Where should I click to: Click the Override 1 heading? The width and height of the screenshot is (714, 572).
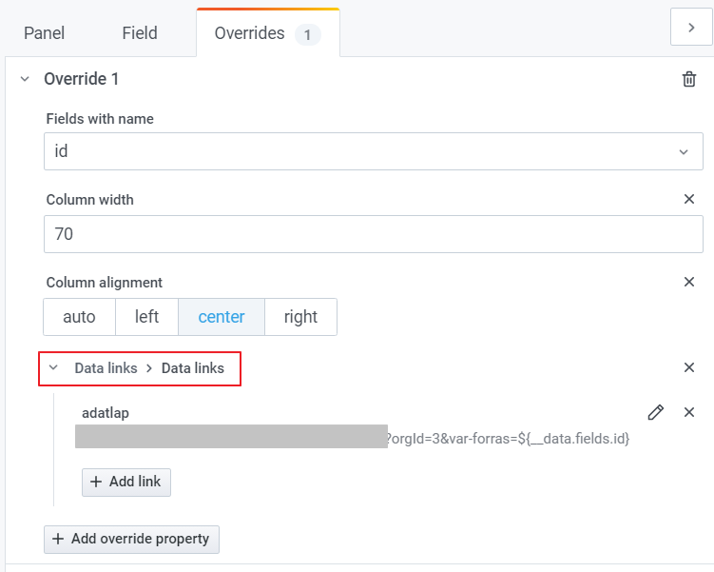[81, 79]
